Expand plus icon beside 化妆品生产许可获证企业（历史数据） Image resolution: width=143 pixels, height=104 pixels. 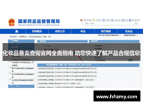[10, 62]
